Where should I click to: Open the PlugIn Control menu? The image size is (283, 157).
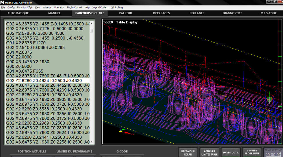(74, 7)
